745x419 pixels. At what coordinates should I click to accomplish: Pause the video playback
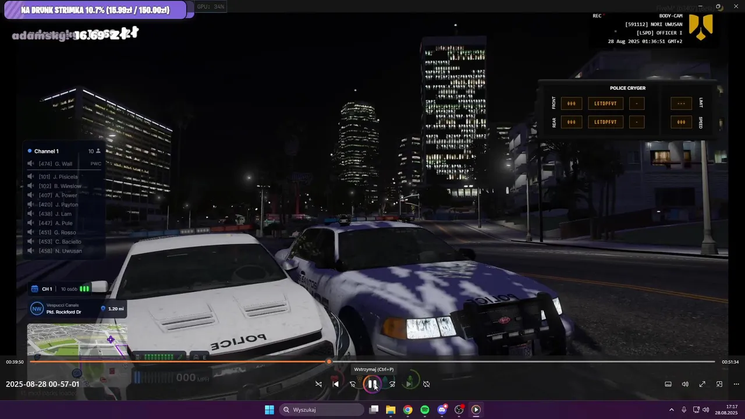(x=371, y=384)
